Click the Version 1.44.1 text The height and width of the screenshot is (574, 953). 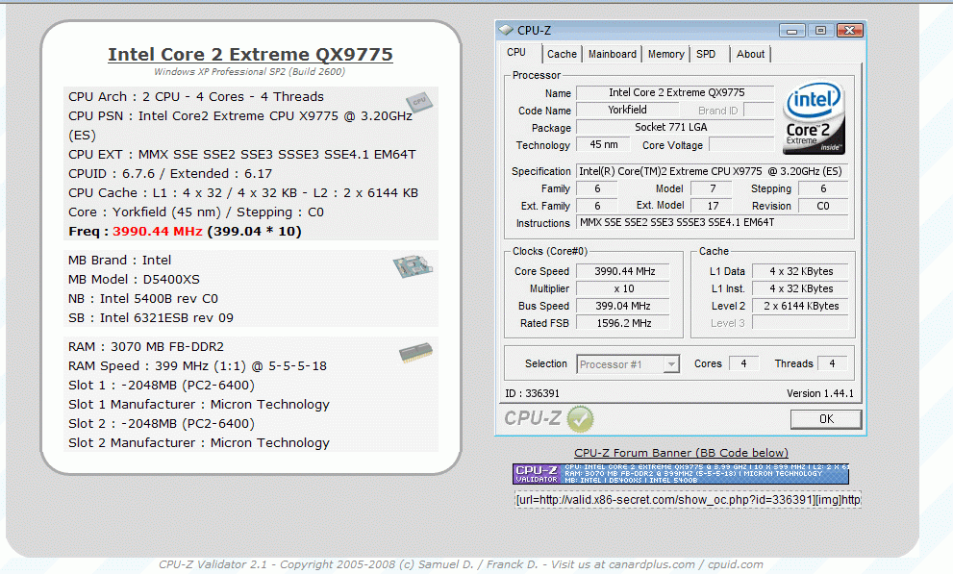coord(820,393)
